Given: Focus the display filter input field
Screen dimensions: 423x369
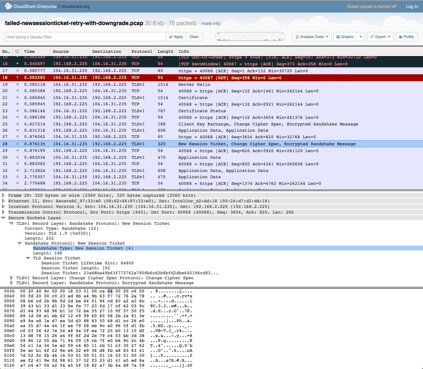Looking at the screenshot, I should [x=85, y=37].
